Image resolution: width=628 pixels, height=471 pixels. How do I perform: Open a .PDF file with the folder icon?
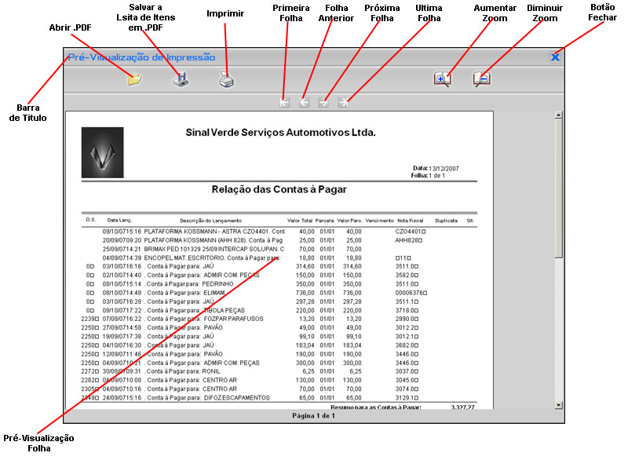coord(134,78)
